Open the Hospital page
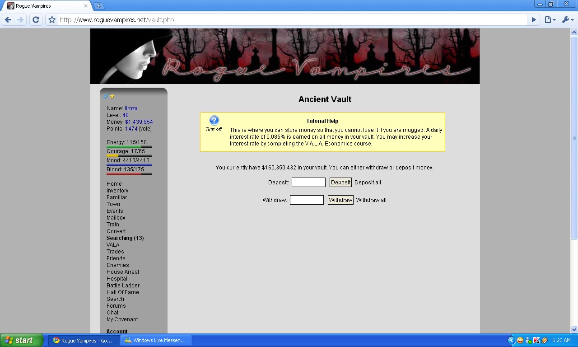 (x=117, y=279)
